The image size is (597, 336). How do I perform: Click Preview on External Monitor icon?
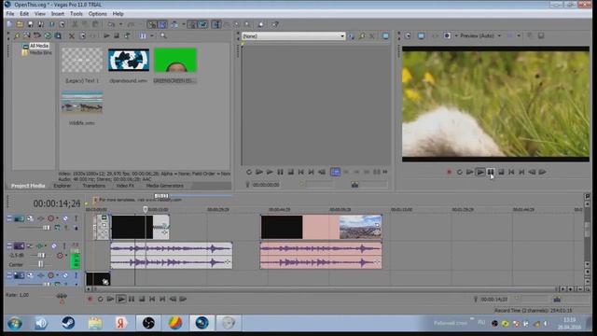421,35
